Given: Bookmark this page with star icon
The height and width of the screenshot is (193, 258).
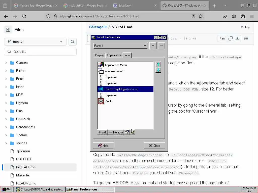Looking at the screenshot, I should tap(200, 16).
